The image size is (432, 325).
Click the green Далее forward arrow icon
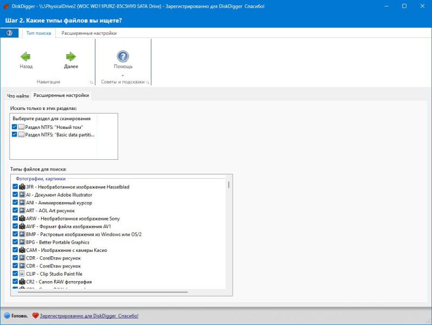point(70,56)
